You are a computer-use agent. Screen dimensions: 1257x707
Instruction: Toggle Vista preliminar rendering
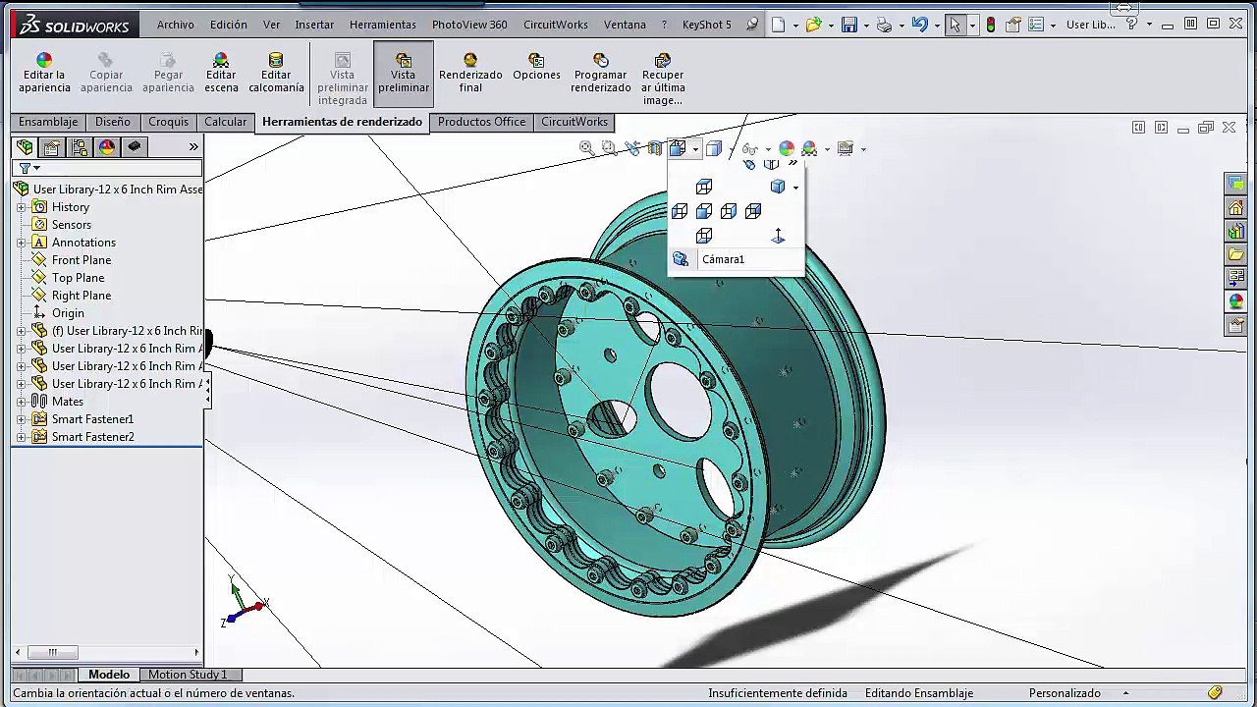(x=404, y=74)
